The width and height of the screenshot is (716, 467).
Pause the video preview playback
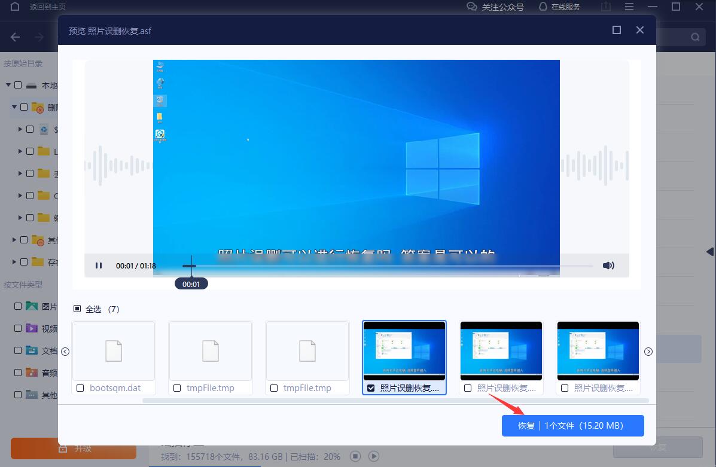click(x=99, y=265)
